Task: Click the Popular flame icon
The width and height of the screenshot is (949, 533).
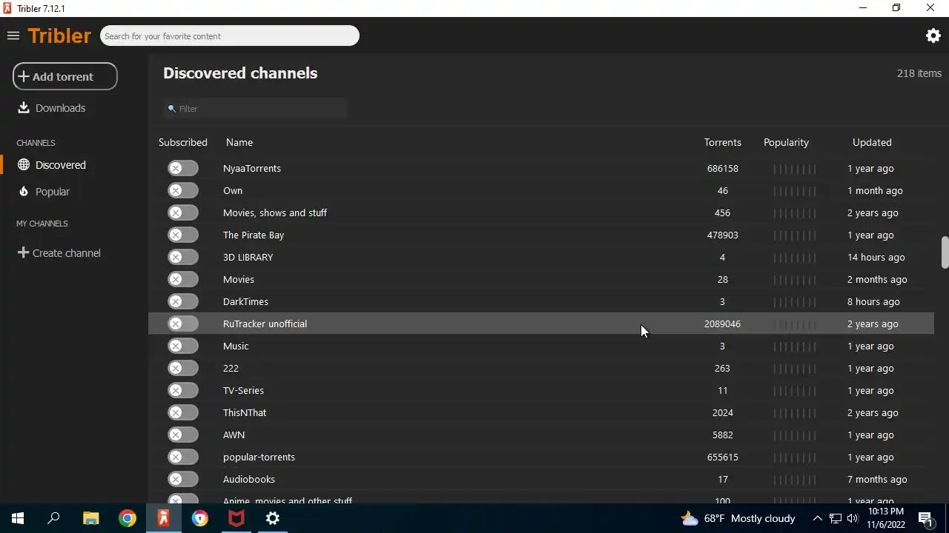Action: 24,192
